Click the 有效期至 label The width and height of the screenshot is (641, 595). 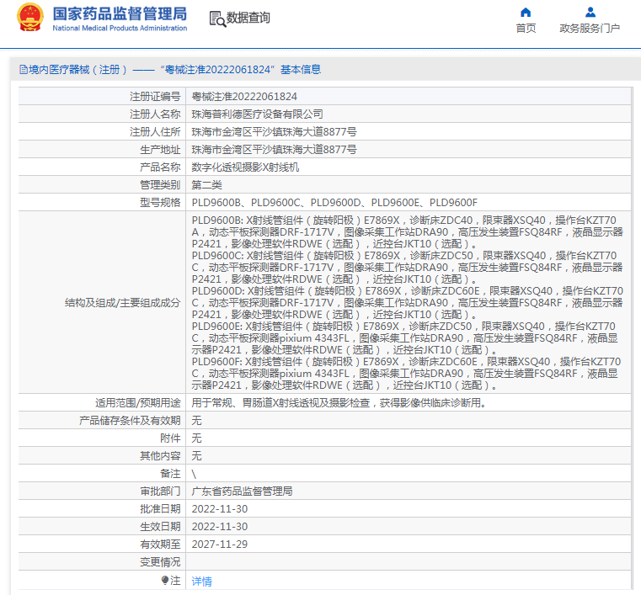coord(160,544)
